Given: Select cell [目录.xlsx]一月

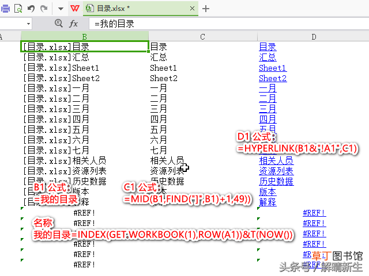Looking at the screenshot, I should click(x=85, y=88).
